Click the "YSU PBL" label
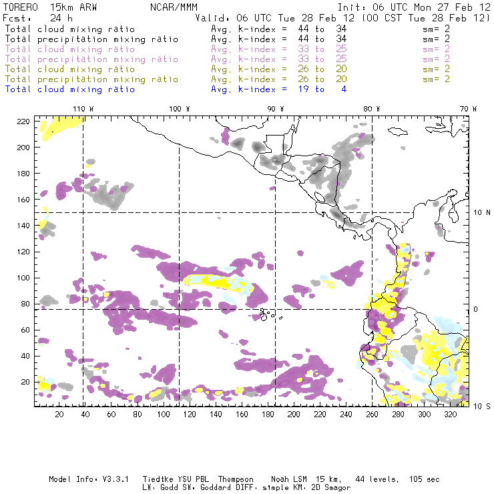 194,479
